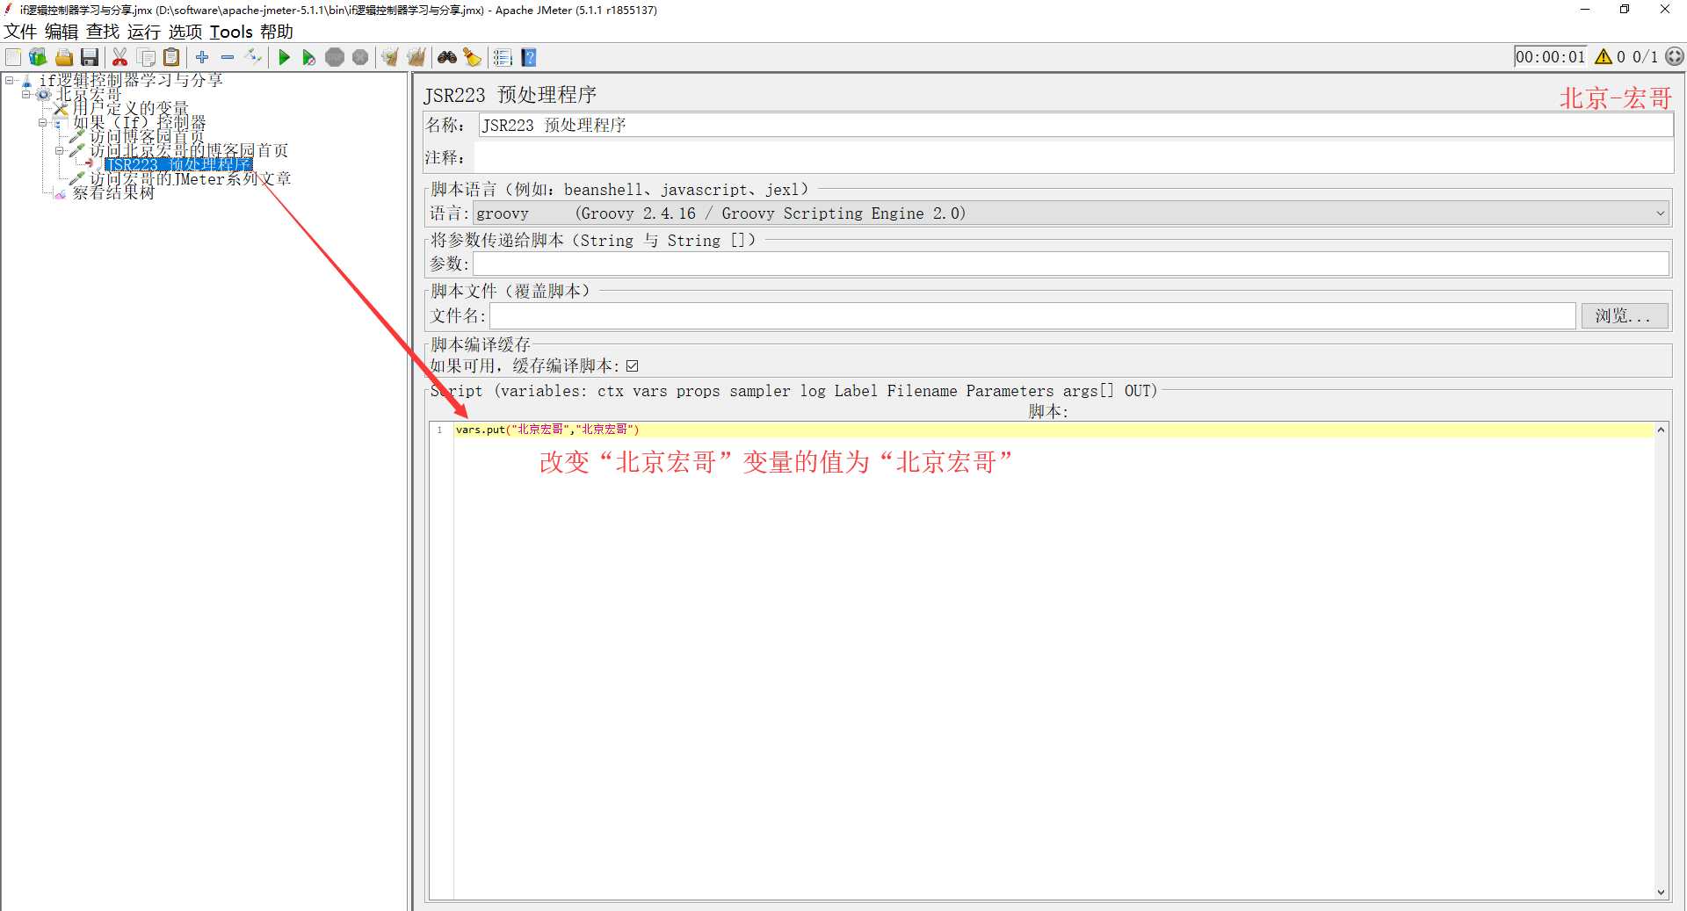Select JSR223 预处理程序 tree node
The image size is (1687, 911).
(178, 164)
